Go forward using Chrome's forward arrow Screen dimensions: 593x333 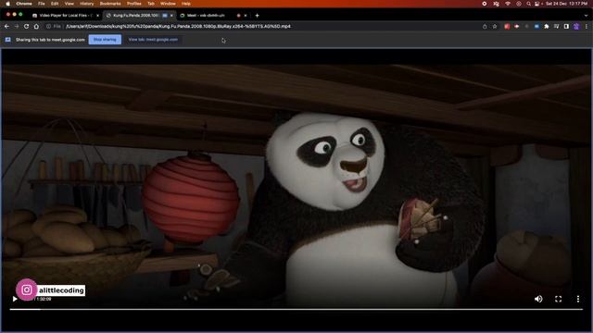(17, 27)
